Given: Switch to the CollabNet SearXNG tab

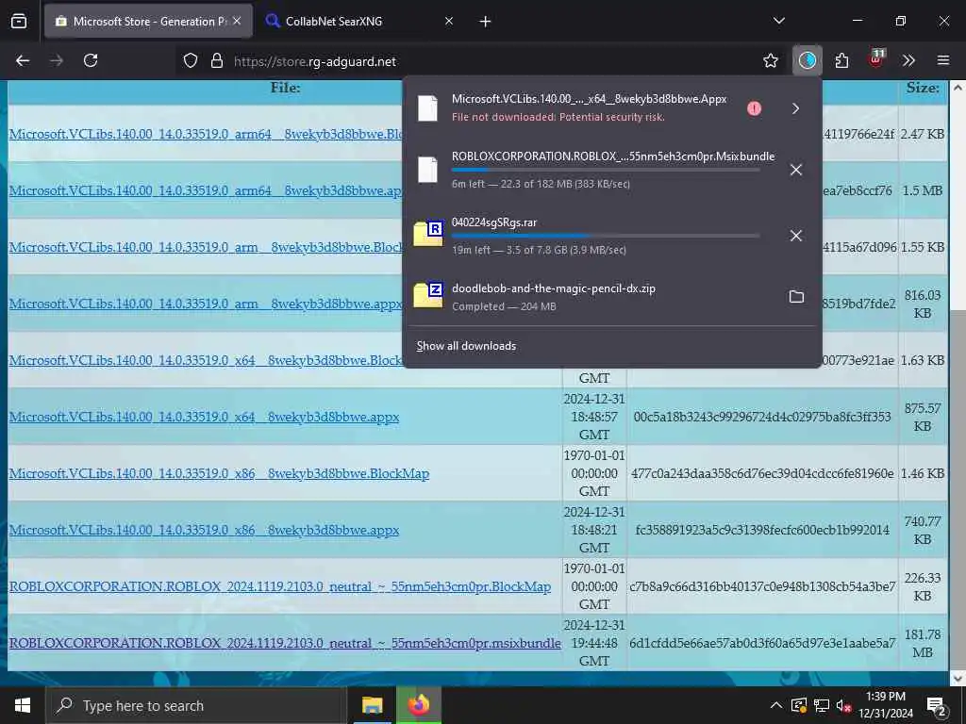Looking at the screenshot, I should click(x=359, y=21).
